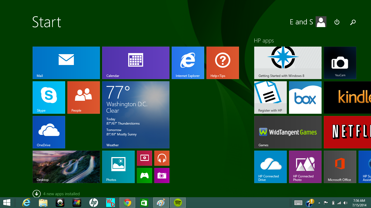This screenshot has height=208, width=371.
Task: Check battery status tray icon
Action: click(x=333, y=203)
